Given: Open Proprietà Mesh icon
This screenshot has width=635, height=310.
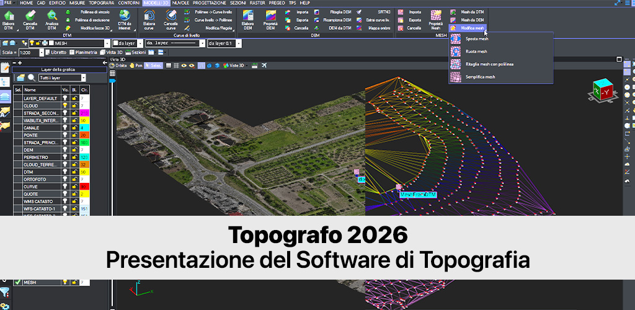Looking at the screenshot, I should pos(436,15).
